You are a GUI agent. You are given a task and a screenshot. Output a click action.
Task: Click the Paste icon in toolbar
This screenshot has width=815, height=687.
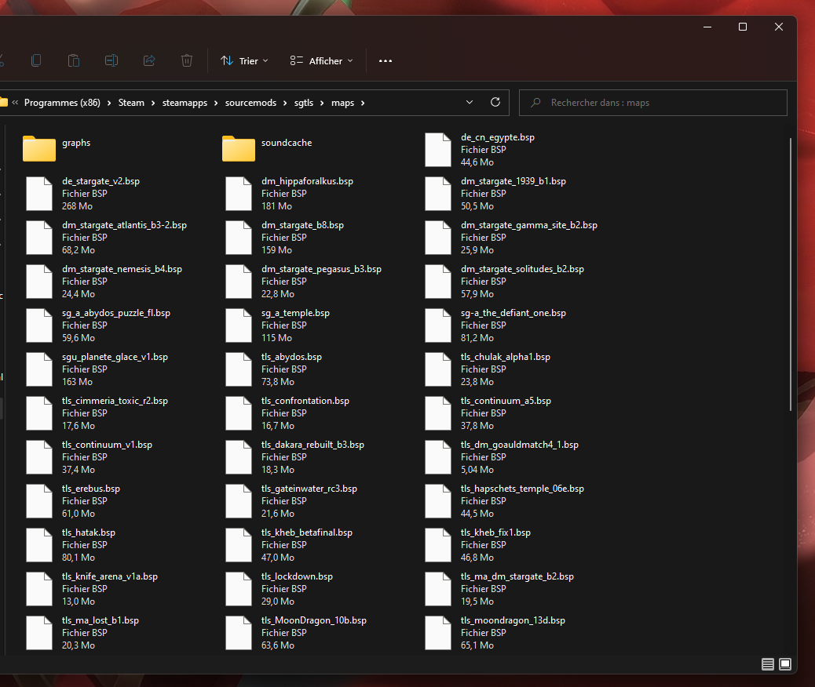[74, 60]
